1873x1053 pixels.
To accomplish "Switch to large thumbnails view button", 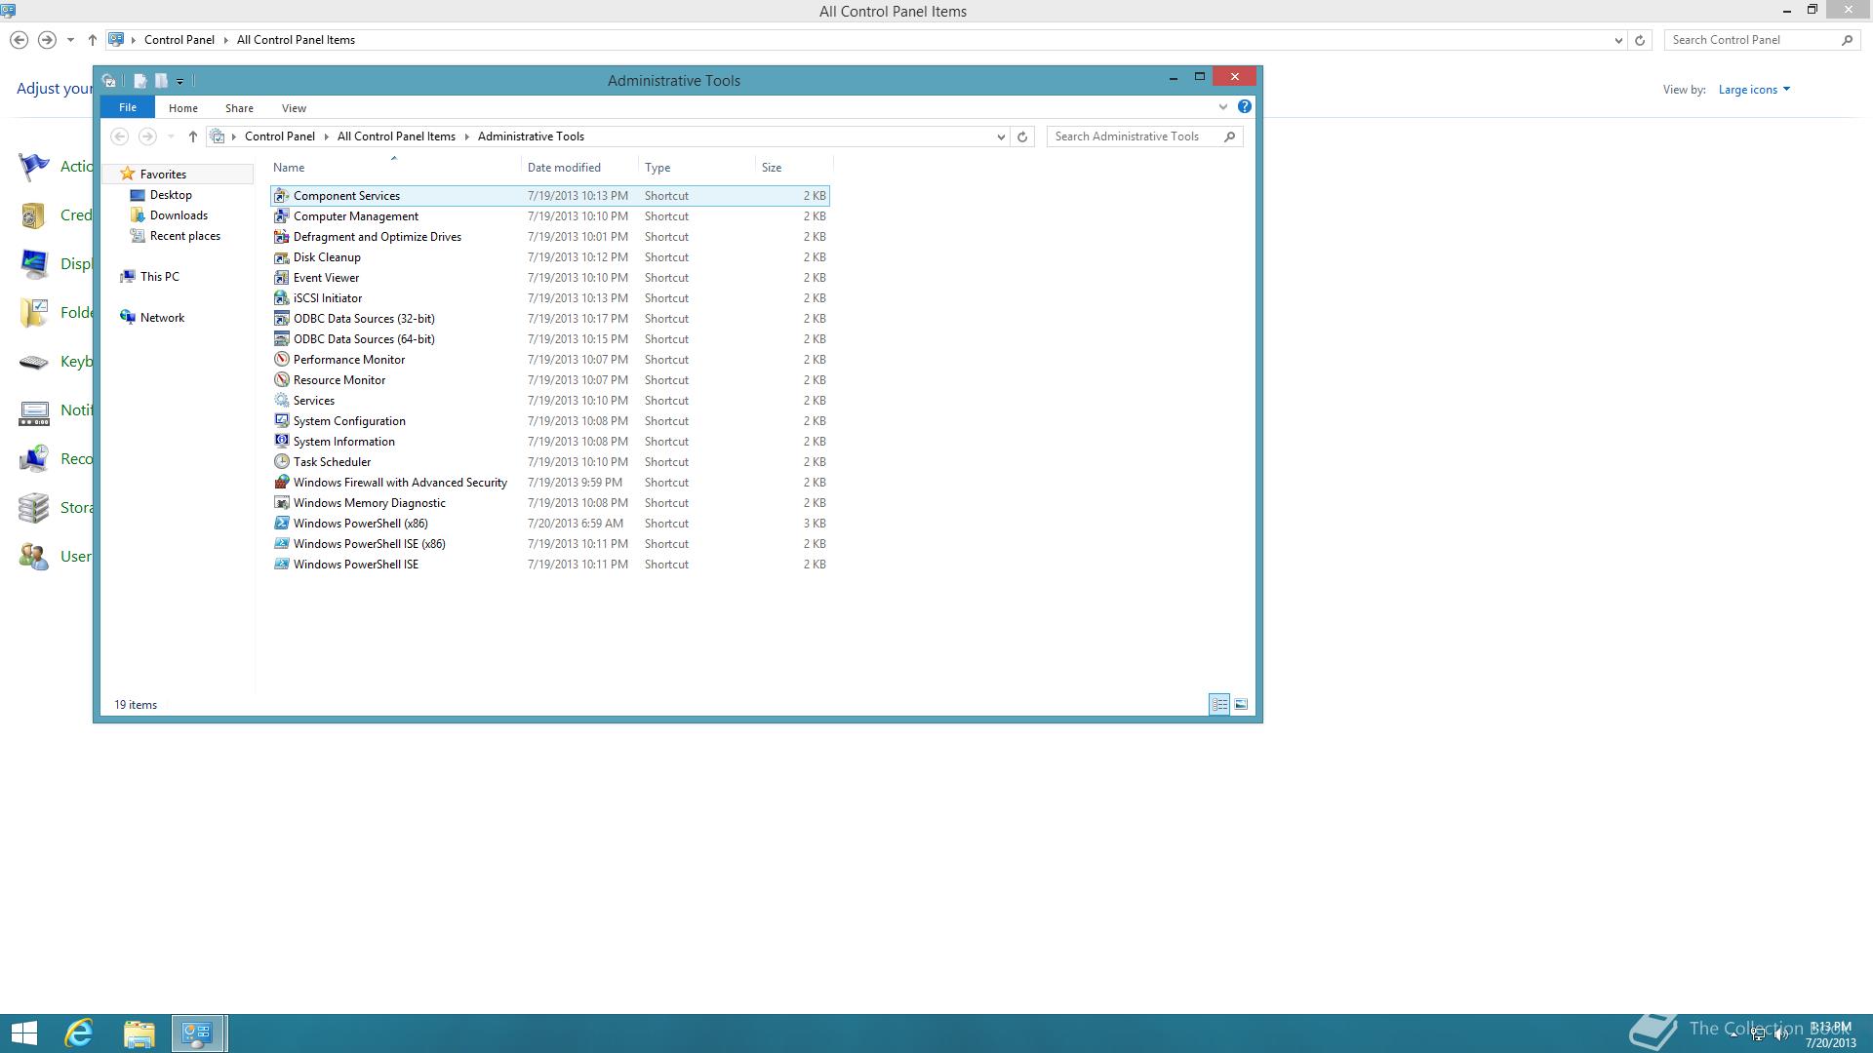I will (x=1241, y=704).
